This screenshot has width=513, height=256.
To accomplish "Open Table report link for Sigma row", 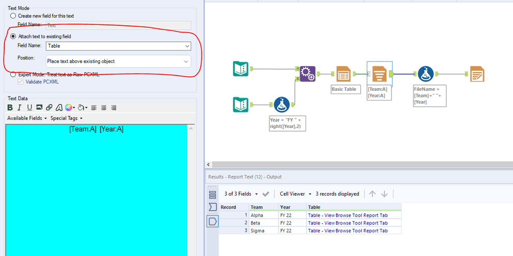I will click(348, 231).
